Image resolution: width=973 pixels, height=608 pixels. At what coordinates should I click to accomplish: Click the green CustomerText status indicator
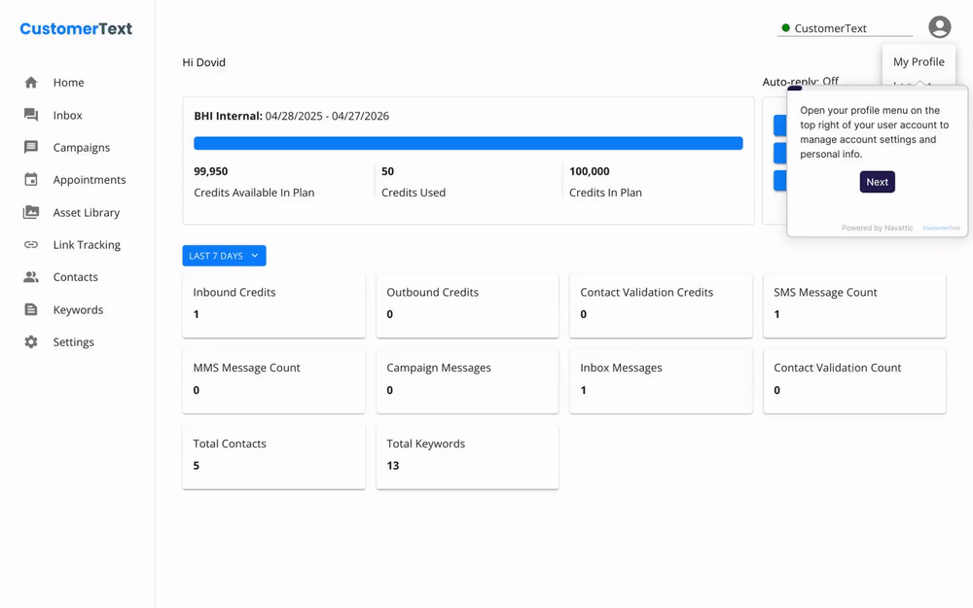(x=784, y=27)
